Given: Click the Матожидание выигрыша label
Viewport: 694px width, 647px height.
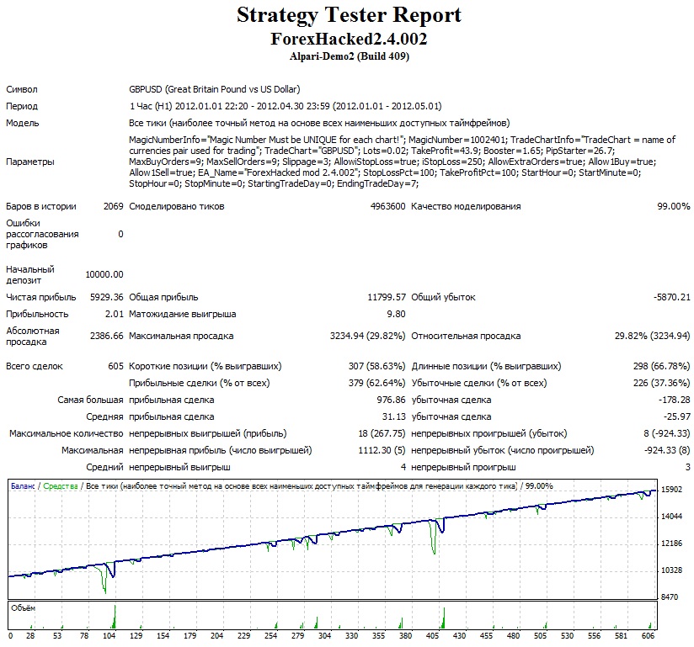Looking at the screenshot, I should point(183,315).
